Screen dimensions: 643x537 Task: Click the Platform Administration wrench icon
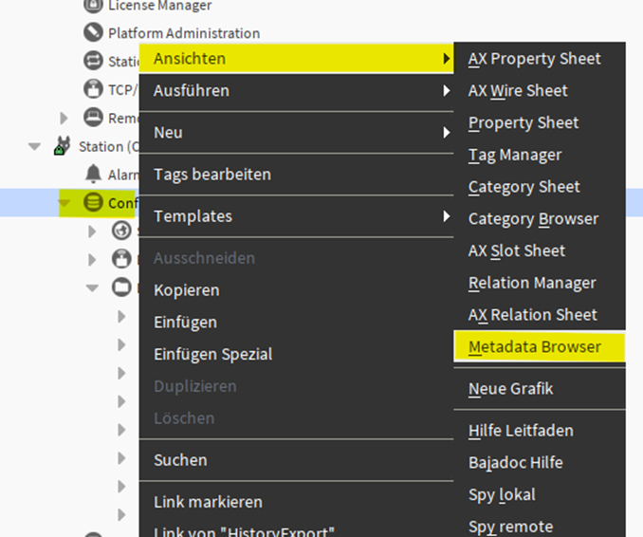pyautogui.click(x=93, y=33)
